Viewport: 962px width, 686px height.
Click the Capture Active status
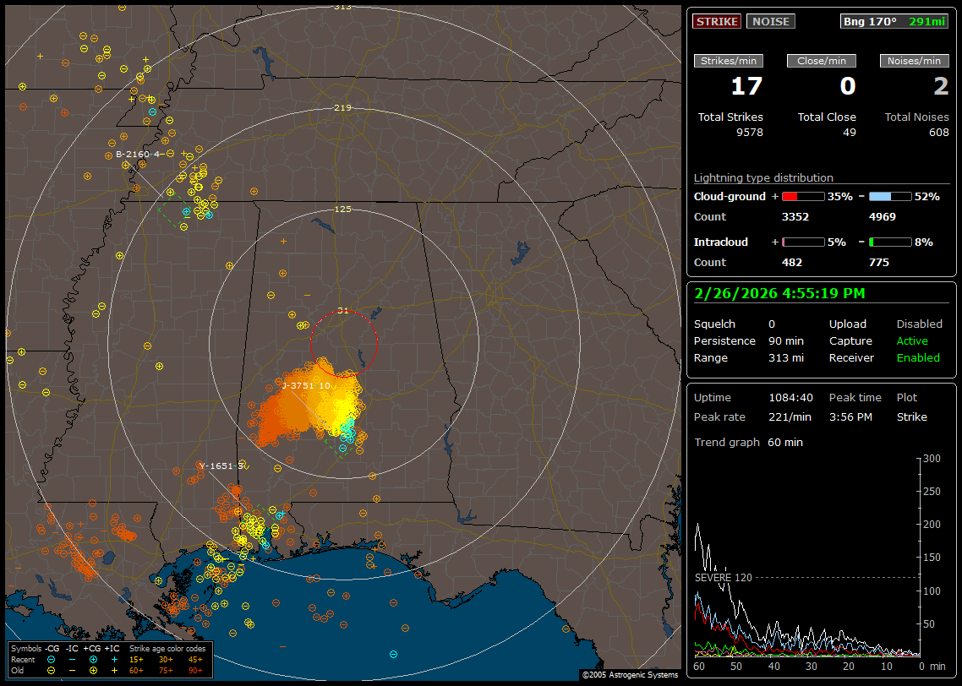click(912, 341)
